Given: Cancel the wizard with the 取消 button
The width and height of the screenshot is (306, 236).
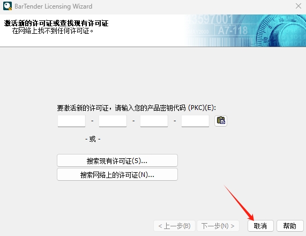Looking at the screenshot, I should point(260,226).
